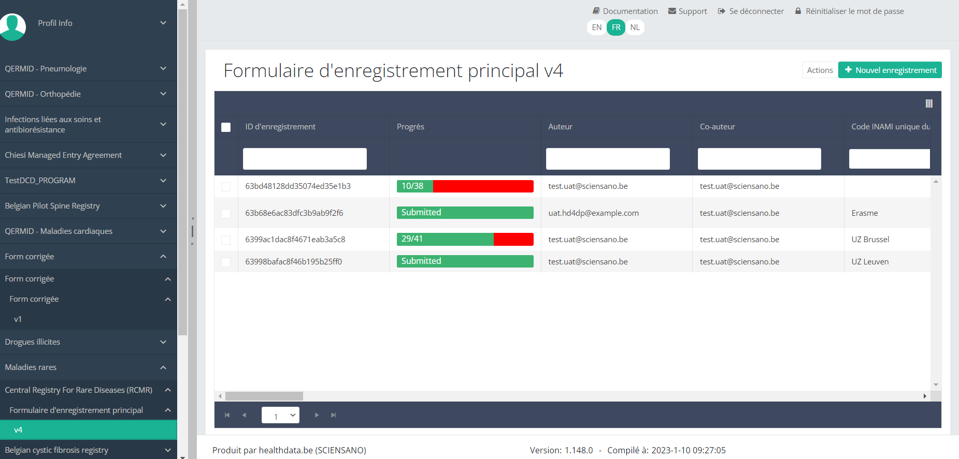The height and width of the screenshot is (459, 959).
Task: Toggle the select-all checkbox in table header
Action: point(226,127)
